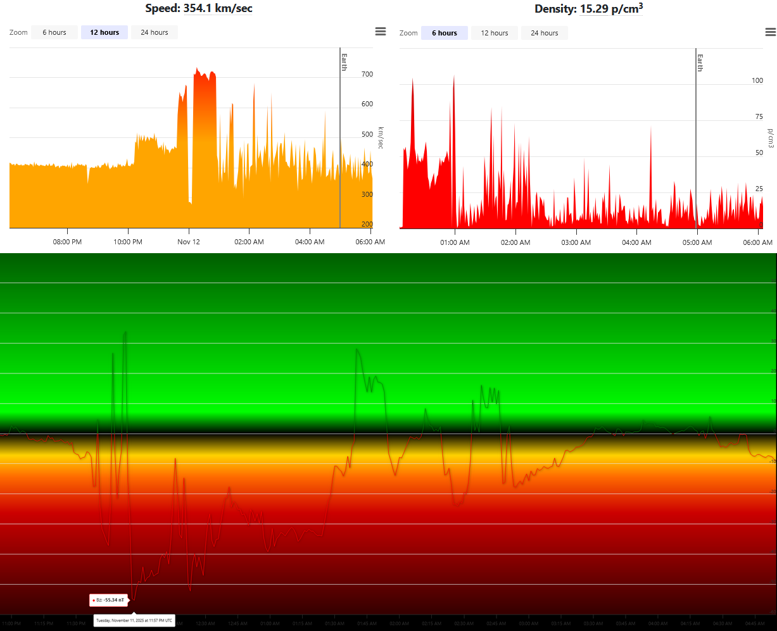Set Density chart zoom to 12 hours
The width and height of the screenshot is (777, 631).
[x=494, y=33]
